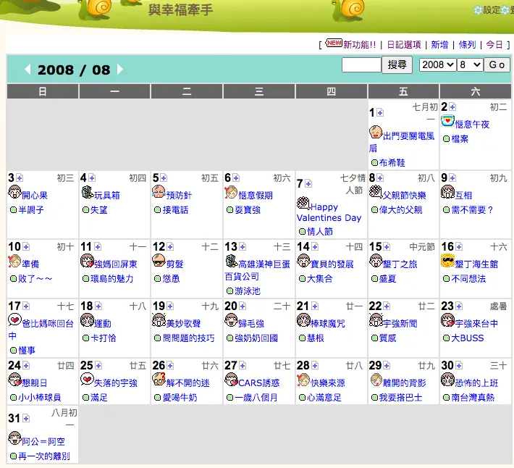Open the 偉大的父親 entry

coord(400,210)
